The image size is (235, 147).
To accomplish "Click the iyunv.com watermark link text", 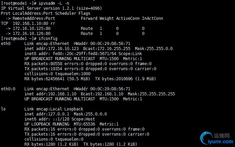I will coord(220,142).
